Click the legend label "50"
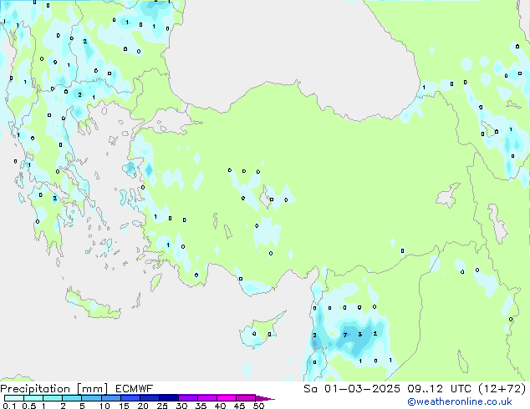The width and height of the screenshot is (530, 409). [x=258, y=406]
